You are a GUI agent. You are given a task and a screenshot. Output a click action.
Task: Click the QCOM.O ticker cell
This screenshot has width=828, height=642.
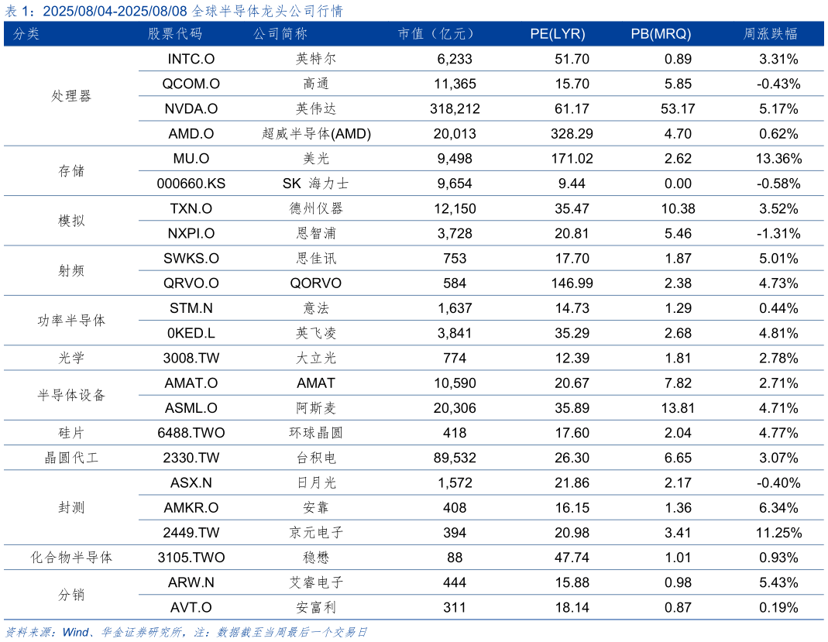(x=191, y=84)
